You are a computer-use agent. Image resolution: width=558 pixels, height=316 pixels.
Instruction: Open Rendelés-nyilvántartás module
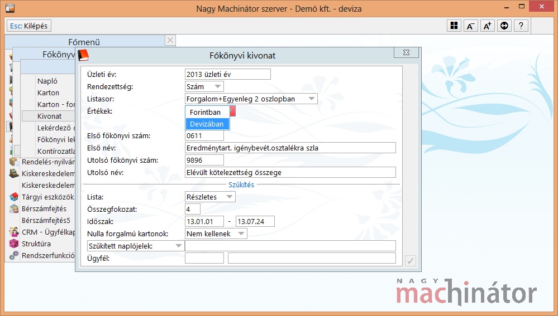[48, 162]
